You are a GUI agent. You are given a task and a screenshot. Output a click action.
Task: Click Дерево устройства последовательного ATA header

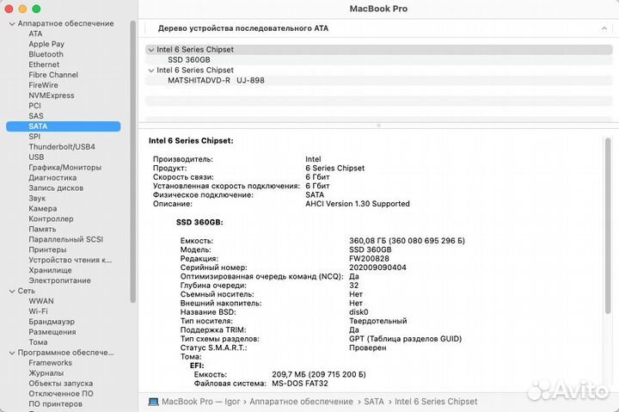click(x=243, y=28)
